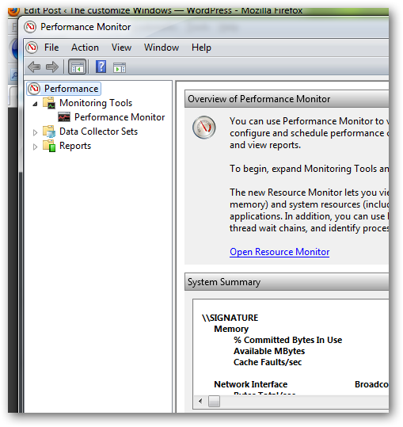This screenshot has height=427, width=403.
Task: Open the Window menu
Action: [162, 48]
